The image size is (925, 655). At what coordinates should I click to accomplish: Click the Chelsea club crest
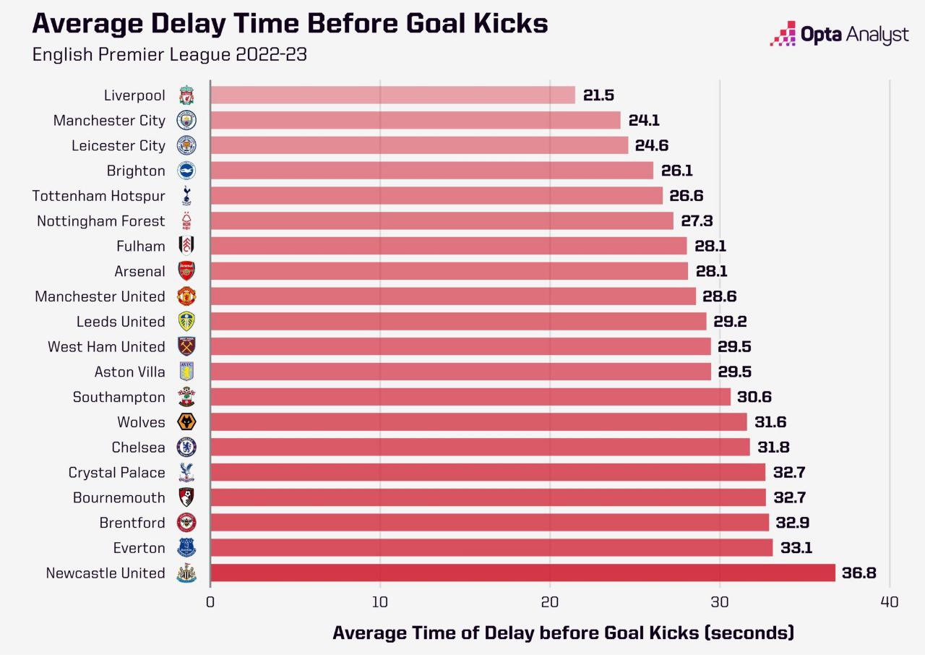(186, 448)
